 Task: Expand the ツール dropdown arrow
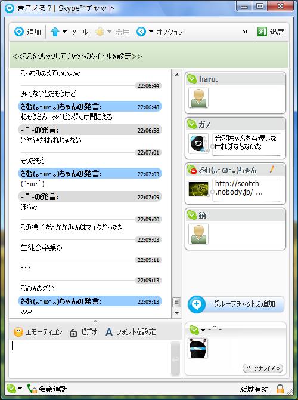(64, 32)
